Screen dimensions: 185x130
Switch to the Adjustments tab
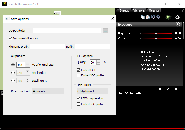pyautogui.click(x=139, y=10)
